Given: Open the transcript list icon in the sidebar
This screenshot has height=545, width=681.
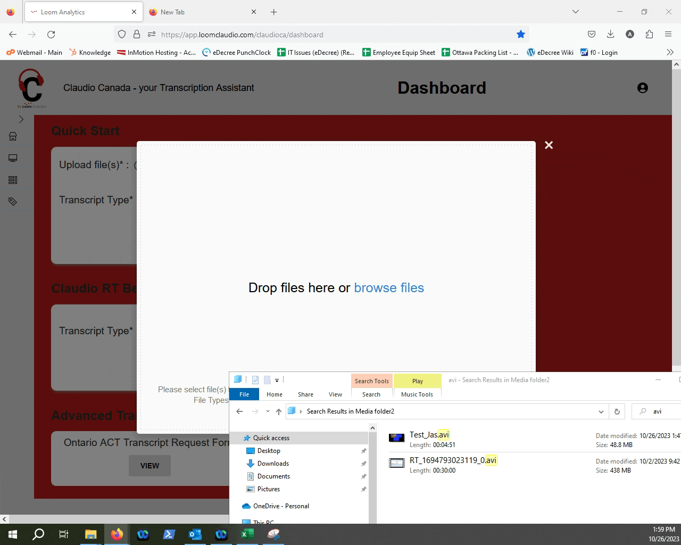Looking at the screenshot, I should (x=13, y=180).
